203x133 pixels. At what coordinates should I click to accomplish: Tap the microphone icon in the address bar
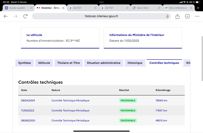coord(167,16)
